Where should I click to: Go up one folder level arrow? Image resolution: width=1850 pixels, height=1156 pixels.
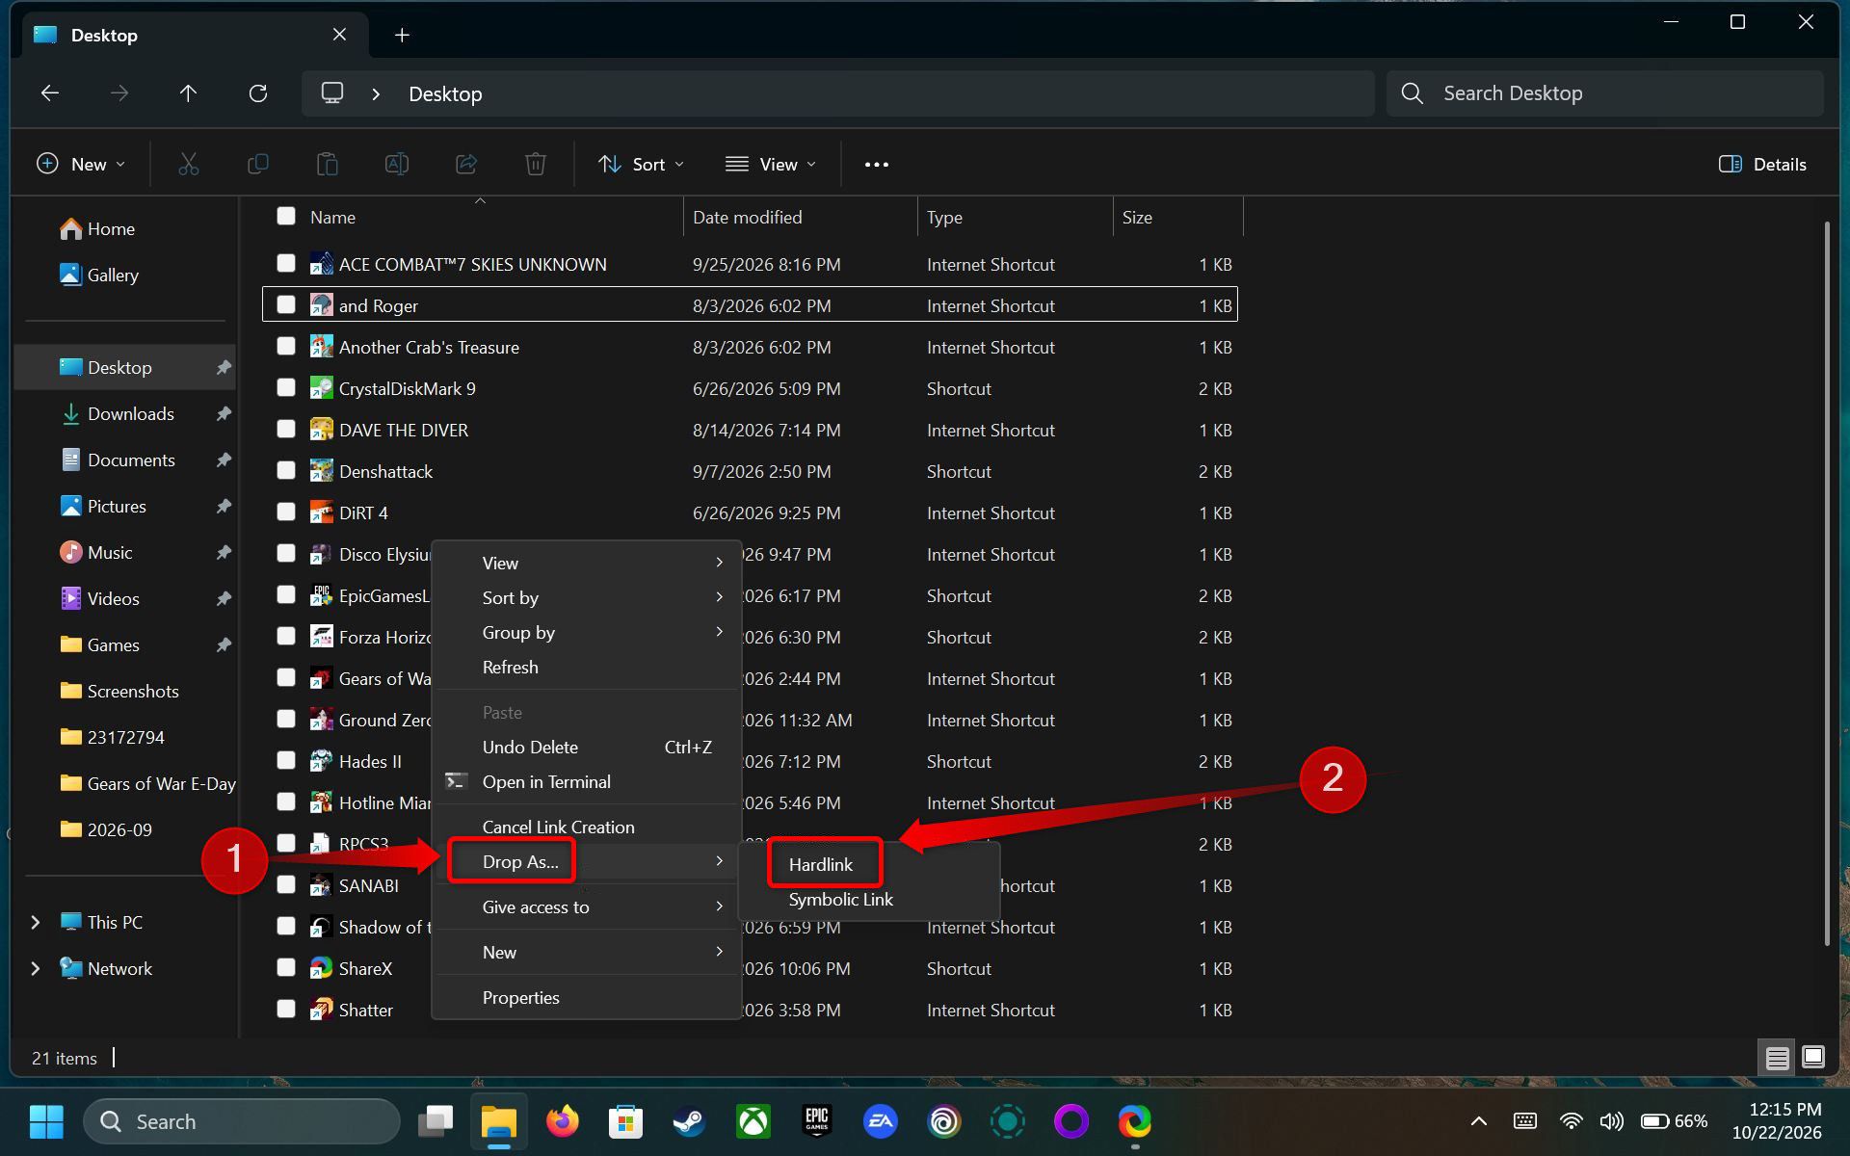point(188,93)
